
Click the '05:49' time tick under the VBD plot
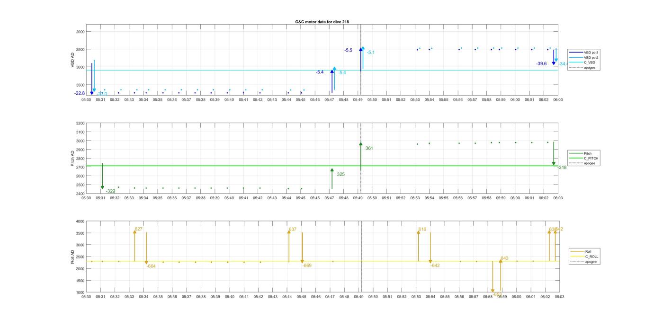358,100
